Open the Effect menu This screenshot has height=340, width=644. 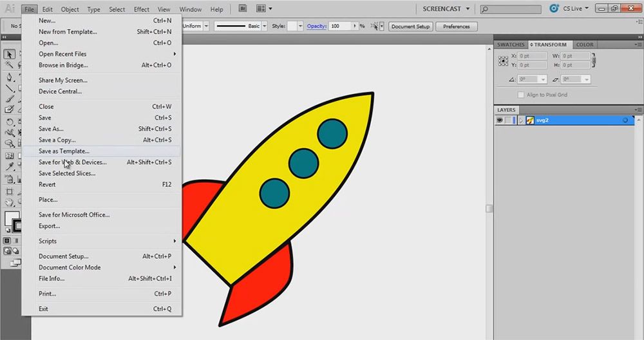coord(141,9)
